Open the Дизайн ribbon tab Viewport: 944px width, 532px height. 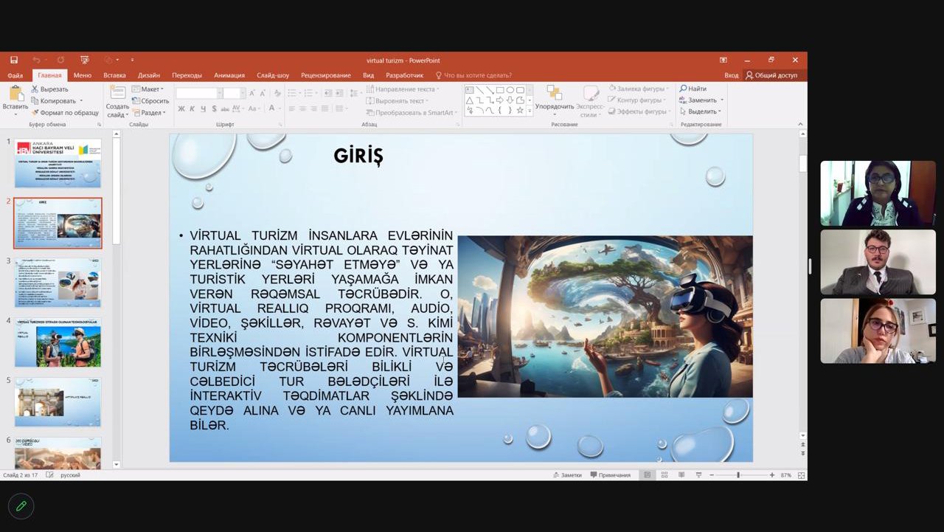(148, 75)
